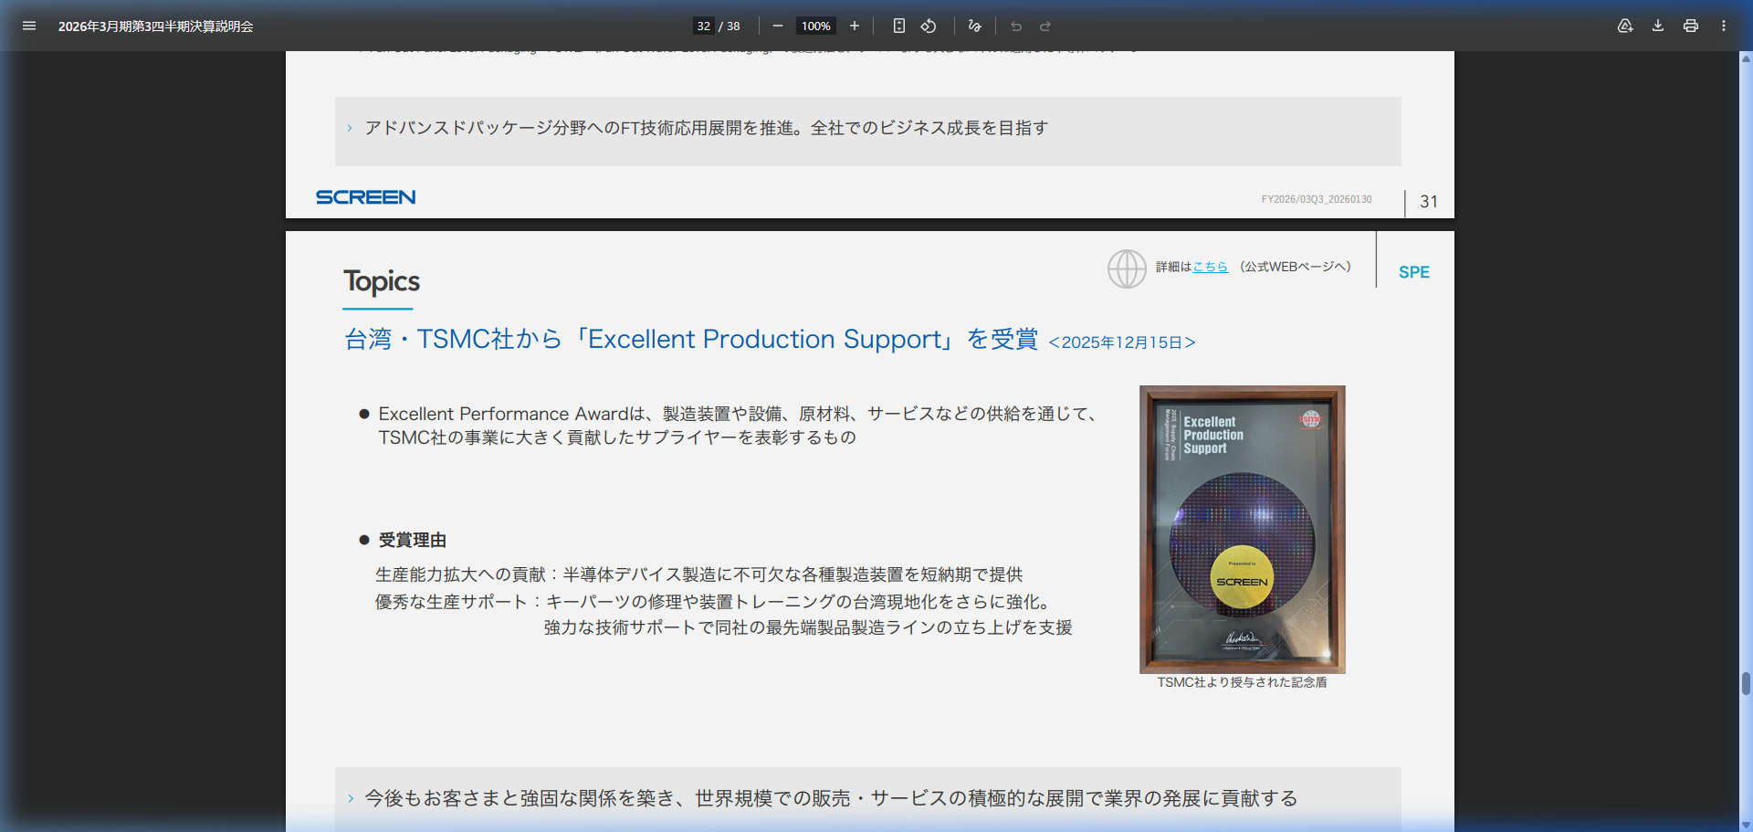The width and height of the screenshot is (1753, 832).
Task: Print the document
Action: 1691,26
